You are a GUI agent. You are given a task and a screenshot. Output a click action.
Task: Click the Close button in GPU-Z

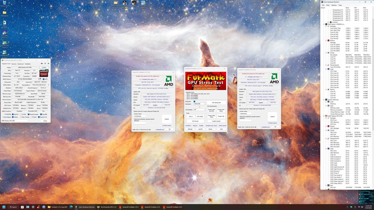pyautogui.click(x=45, y=121)
